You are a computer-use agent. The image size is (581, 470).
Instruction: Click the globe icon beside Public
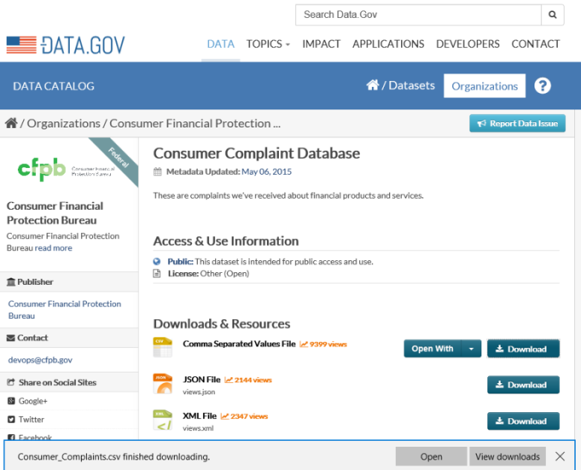pyautogui.click(x=157, y=262)
